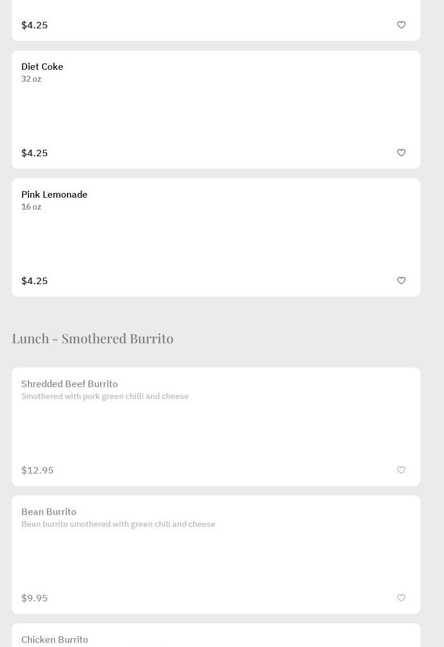The height and width of the screenshot is (647, 444).
Task: Click the 32 oz size text
Action: 31,79
